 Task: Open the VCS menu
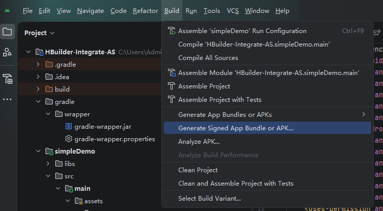(233, 11)
